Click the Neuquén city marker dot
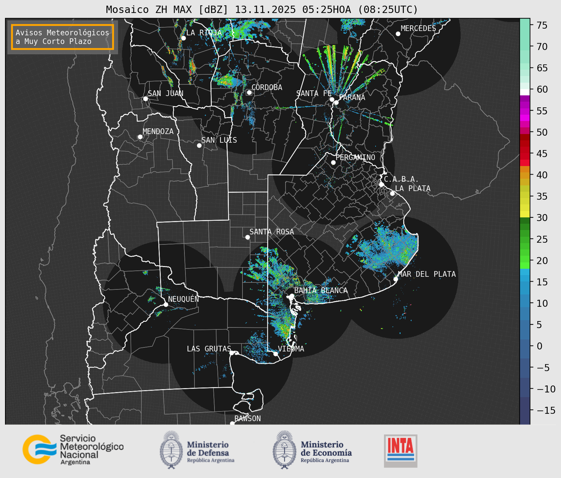561x478 pixels. [x=166, y=304]
